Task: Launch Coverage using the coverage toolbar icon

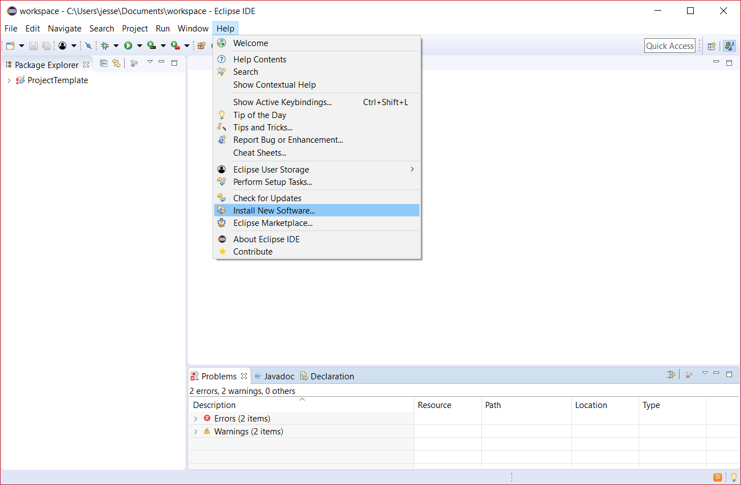Action: [x=151, y=46]
